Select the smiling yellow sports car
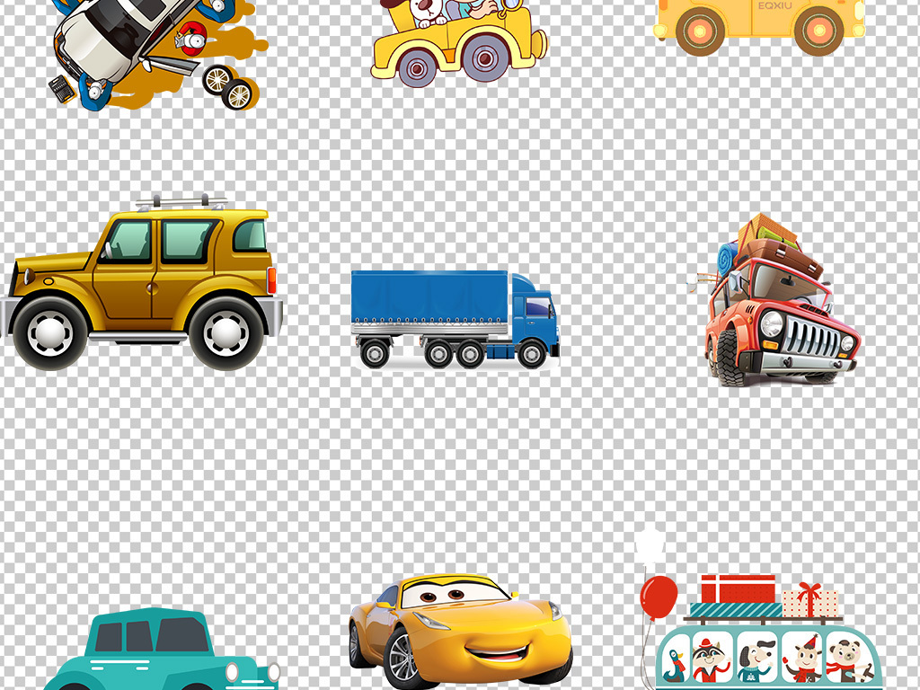 pyautogui.click(x=459, y=631)
